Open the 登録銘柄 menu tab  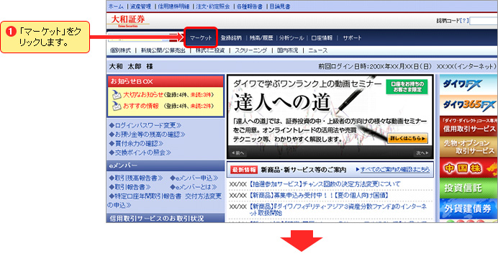pyautogui.click(x=231, y=37)
